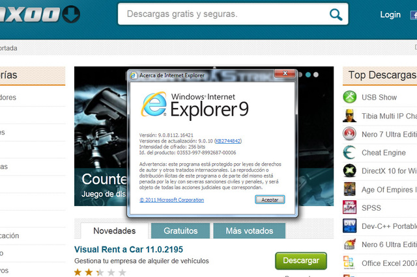Open the Visual Rent a Car 11.0.2195 title
The width and height of the screenshot is (417, 277).
point(128,249)
